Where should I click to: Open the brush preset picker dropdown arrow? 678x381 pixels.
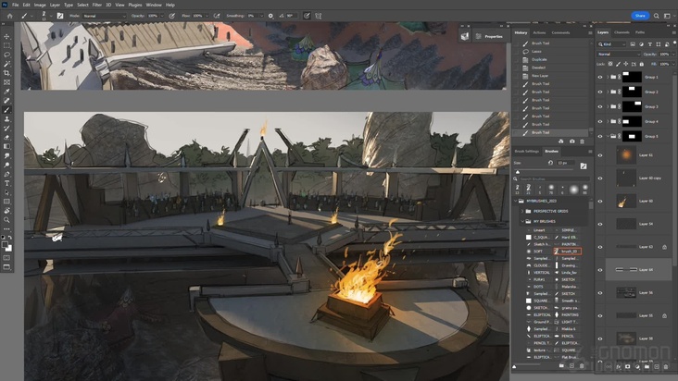[x=51, y=16]
